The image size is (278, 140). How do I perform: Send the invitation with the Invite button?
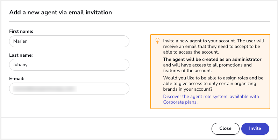(x=255, y=129)
